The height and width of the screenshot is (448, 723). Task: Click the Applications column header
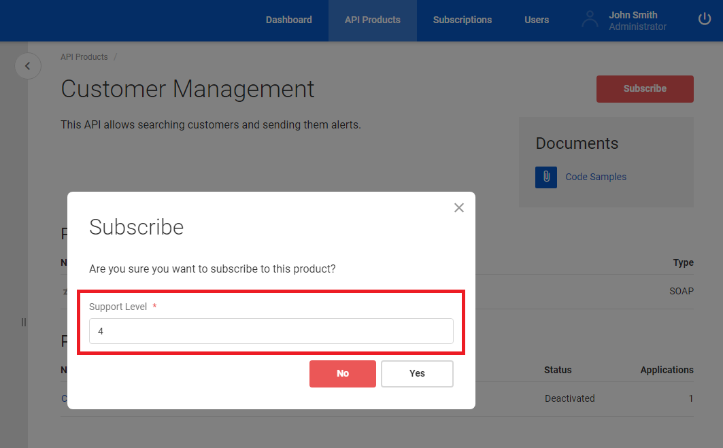click(666, 370)
